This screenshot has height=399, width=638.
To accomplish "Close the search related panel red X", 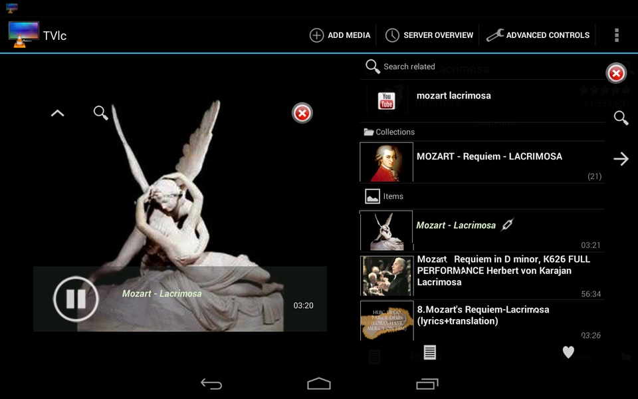I will (616, 73).
